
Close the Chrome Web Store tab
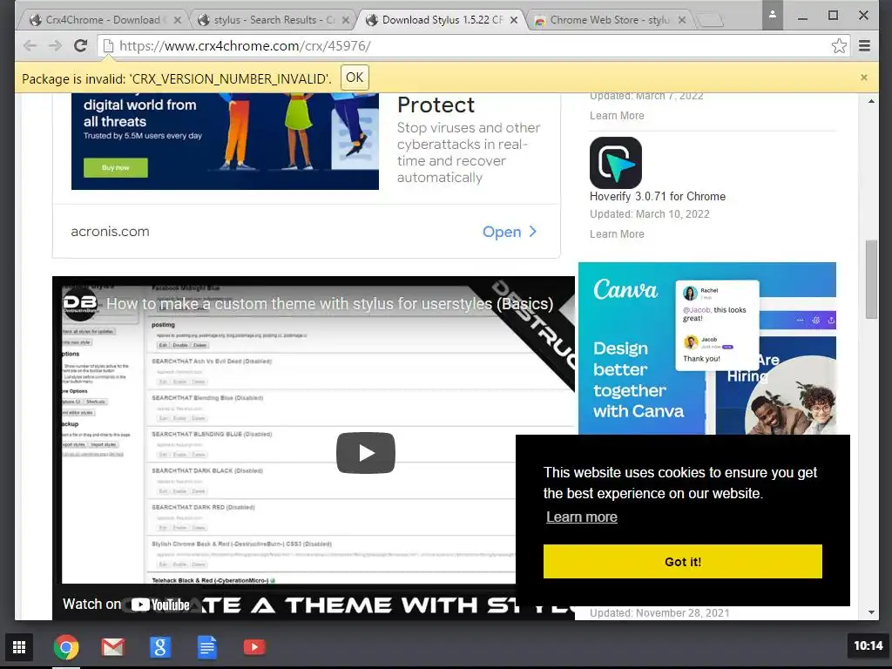click(681, 20)
